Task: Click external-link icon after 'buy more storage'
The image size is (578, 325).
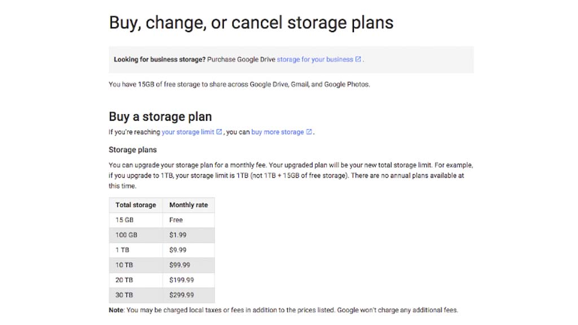Action: [309, 132]
